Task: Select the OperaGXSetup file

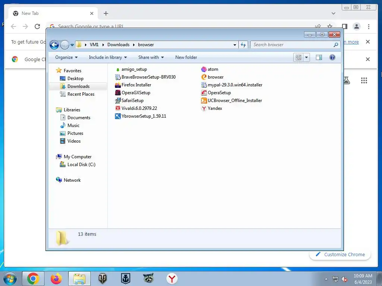Action: (132, 93)
